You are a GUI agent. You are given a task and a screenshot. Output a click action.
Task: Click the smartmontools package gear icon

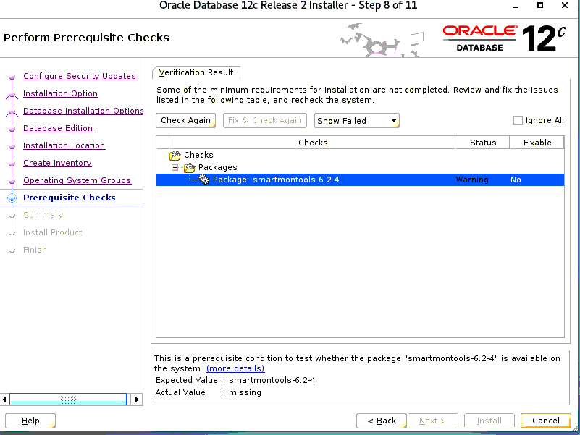(x=204, y=180)
